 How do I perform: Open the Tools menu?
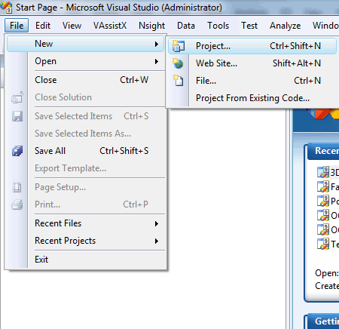click(218, 26)
